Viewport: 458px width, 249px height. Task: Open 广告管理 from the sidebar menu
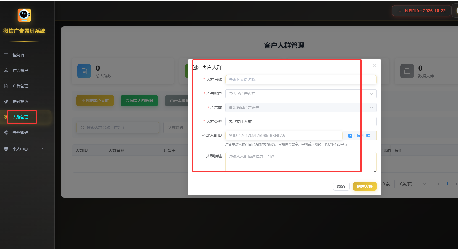coord(20,86)
